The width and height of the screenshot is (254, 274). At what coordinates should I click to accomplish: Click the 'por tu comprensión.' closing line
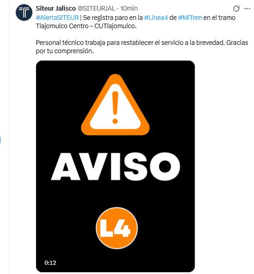pyautogui.click(x=65, y=51)
